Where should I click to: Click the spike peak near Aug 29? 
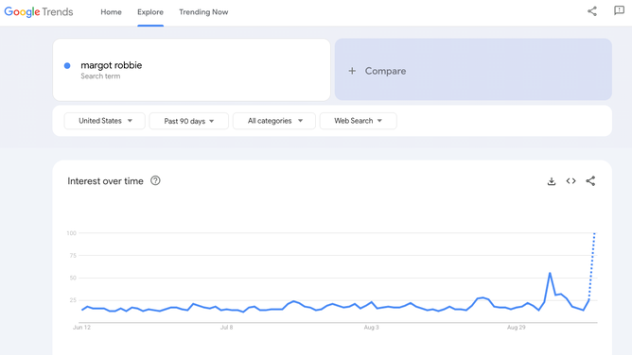[x=550, y=274]
